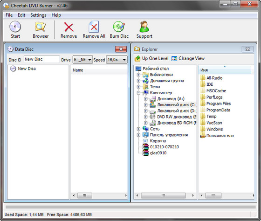Screen dimensions: 261x221
Task: Click the Change View icon
Action: [x=174, y=59]
